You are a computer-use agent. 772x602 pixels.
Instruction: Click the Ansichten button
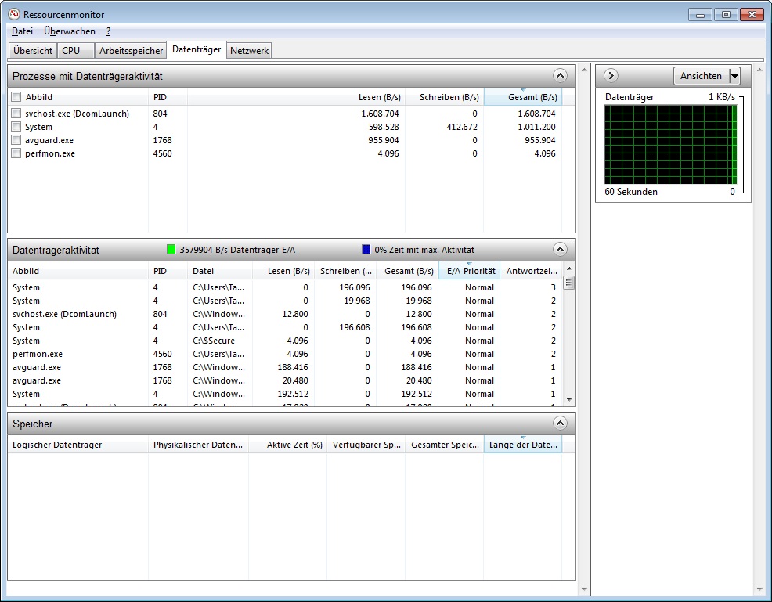pos(701,76)
